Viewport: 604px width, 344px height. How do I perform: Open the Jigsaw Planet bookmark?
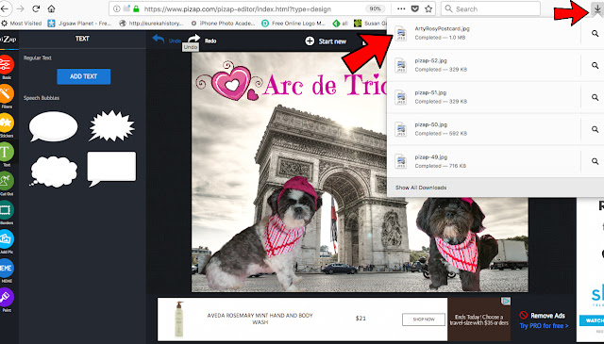point(80,23)
